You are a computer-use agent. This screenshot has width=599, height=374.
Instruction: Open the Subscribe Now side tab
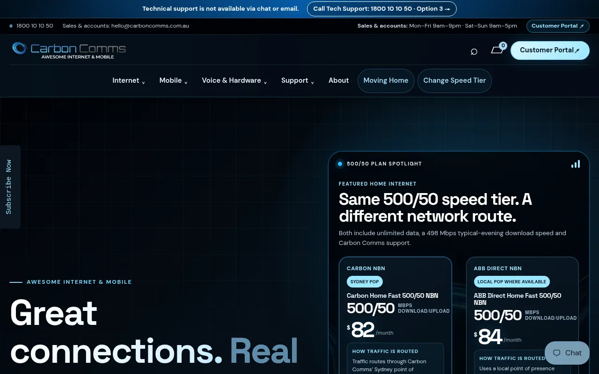coord(9,187)
